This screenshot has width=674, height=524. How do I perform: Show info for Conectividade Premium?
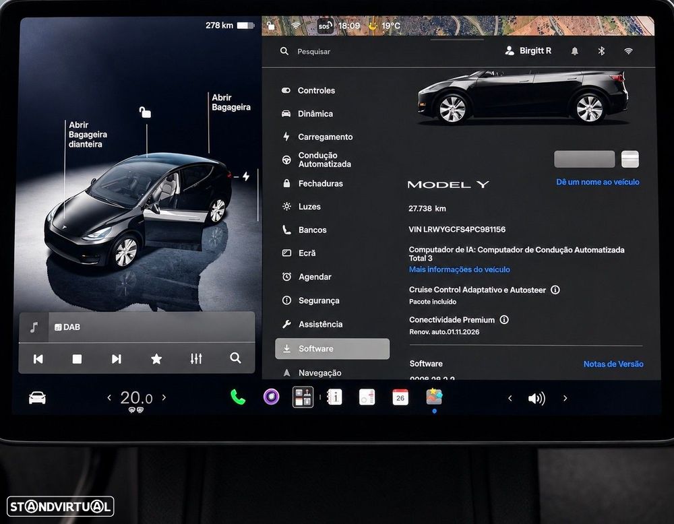(x=504, y=319)
